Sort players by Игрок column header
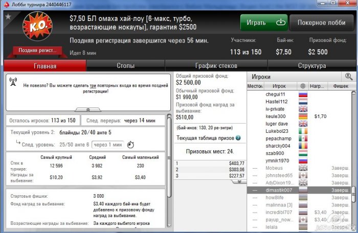The height and width of the screenshot is (233, 358). (279, 86)
